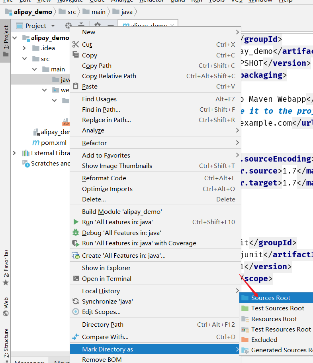Click the locate target icon in Project toolbar
Image resolution: width=313 pixels, height=363 pixels.
pos(68,26)
